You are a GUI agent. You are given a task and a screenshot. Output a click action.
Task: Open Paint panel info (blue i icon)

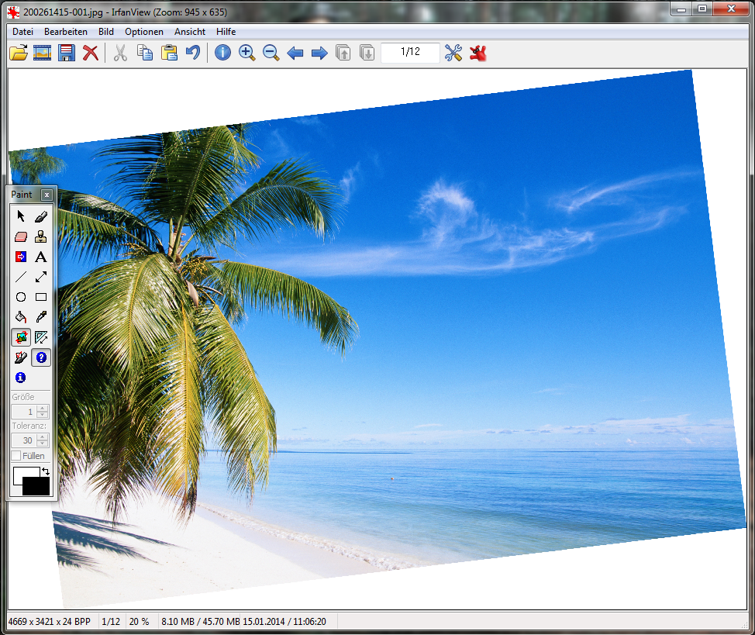pyautogui.click(x=21, y=378)
